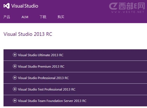Click the 西部E网 watermark logo
Viewport: 147px width, 108px height.
click(x=127, y=6)
